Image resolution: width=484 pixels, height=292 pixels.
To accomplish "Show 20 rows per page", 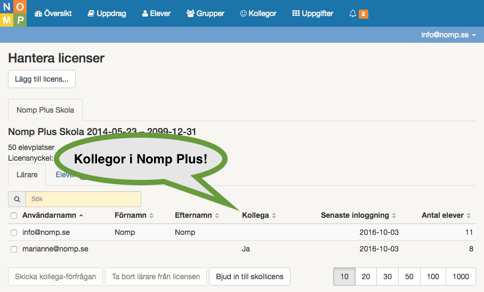I will click(x=366, y=277).
